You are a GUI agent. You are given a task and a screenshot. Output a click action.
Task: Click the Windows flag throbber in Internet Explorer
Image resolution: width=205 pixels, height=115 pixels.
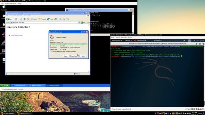pos(88,16)
